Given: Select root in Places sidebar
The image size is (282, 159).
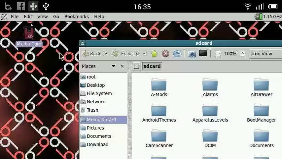Looking at the screenshot, I should [x=103, y=77].
